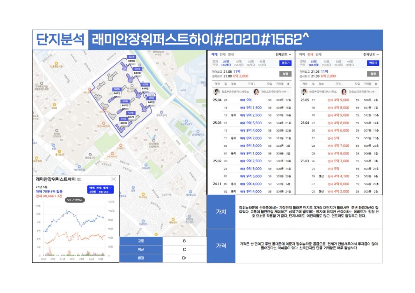Select 25평 area filter in right panel
The width and height of the screenshot is (415, 293).
[314, 63]
